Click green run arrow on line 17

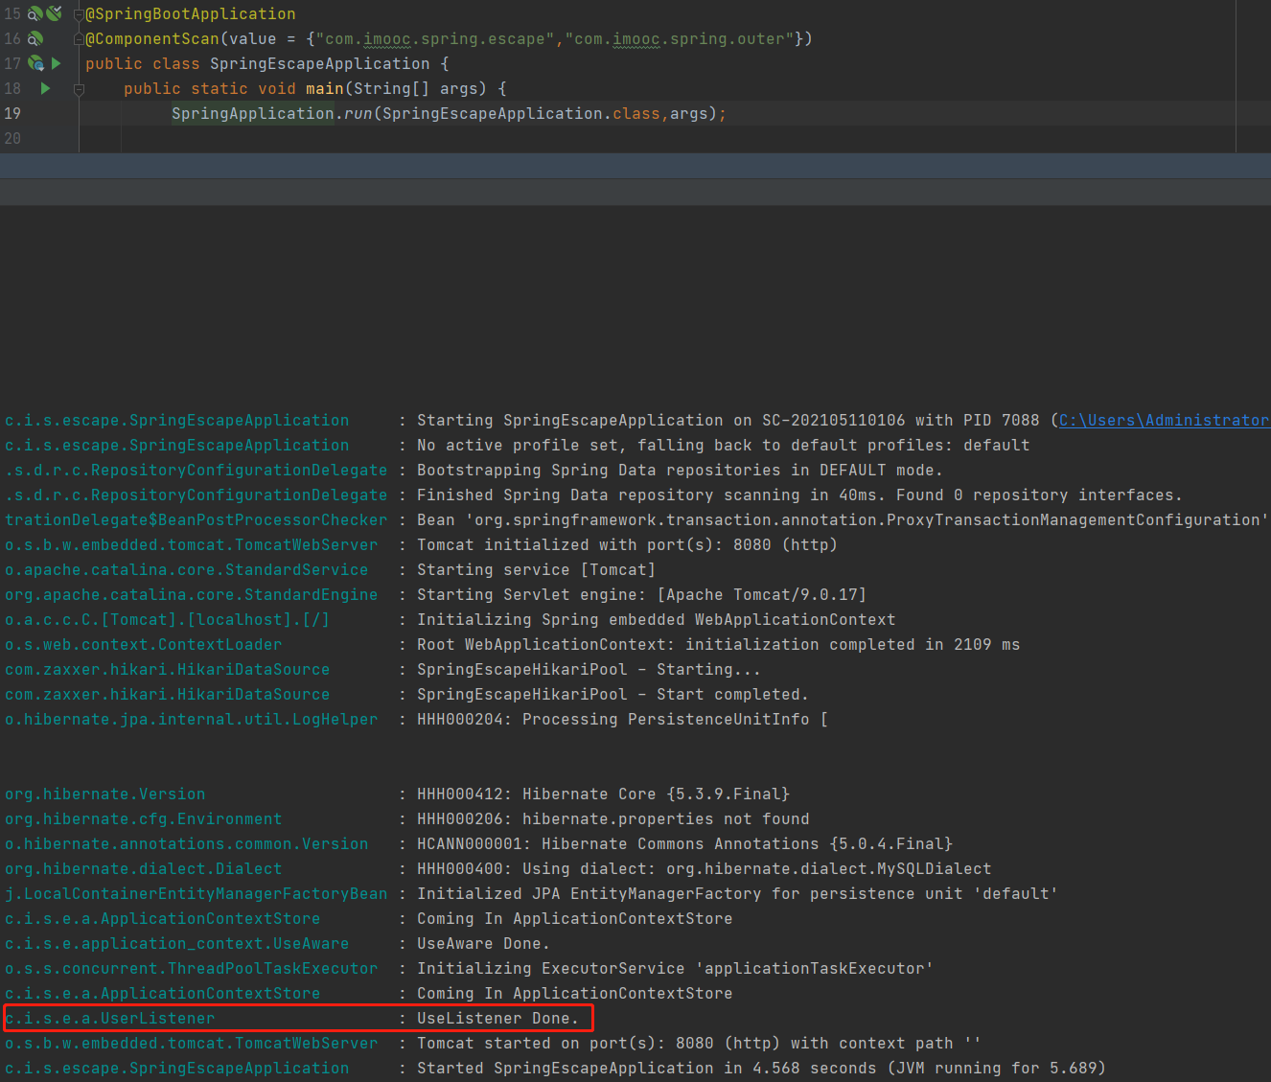click(57, 63)
